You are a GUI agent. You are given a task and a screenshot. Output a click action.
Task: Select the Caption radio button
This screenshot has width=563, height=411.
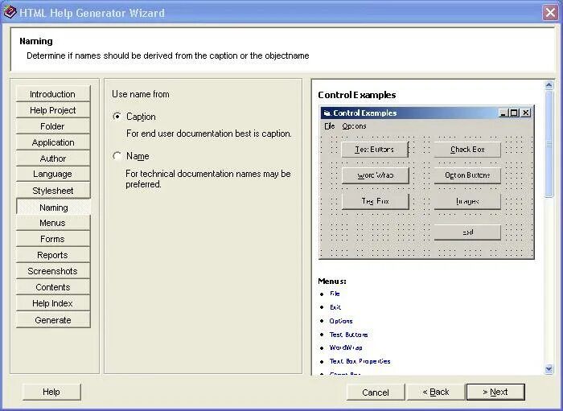(117, 117)
